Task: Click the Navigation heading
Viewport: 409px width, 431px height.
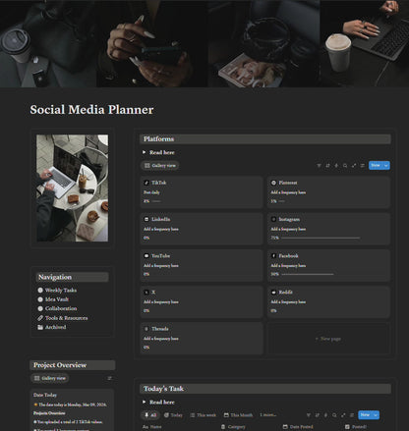Action: (55, 277)
